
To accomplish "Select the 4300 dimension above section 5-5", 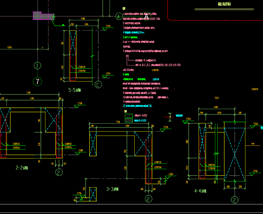I will tap(82, 19).
